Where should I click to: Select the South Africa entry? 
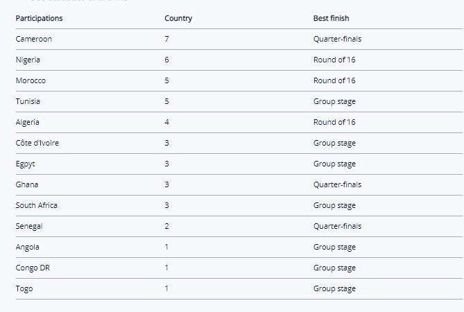coord(37,205)
